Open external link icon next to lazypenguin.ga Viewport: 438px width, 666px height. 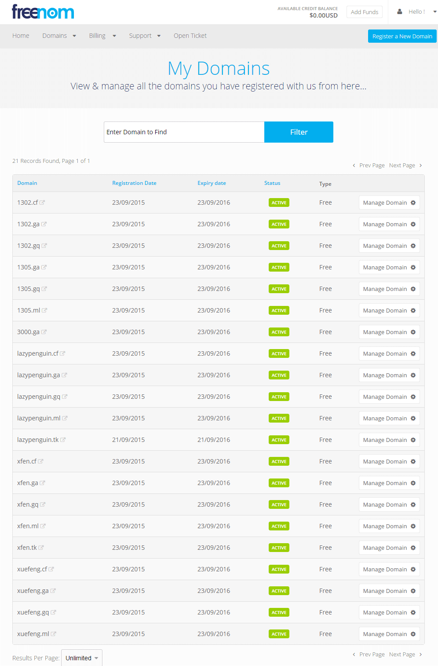[x=64, y=375]
